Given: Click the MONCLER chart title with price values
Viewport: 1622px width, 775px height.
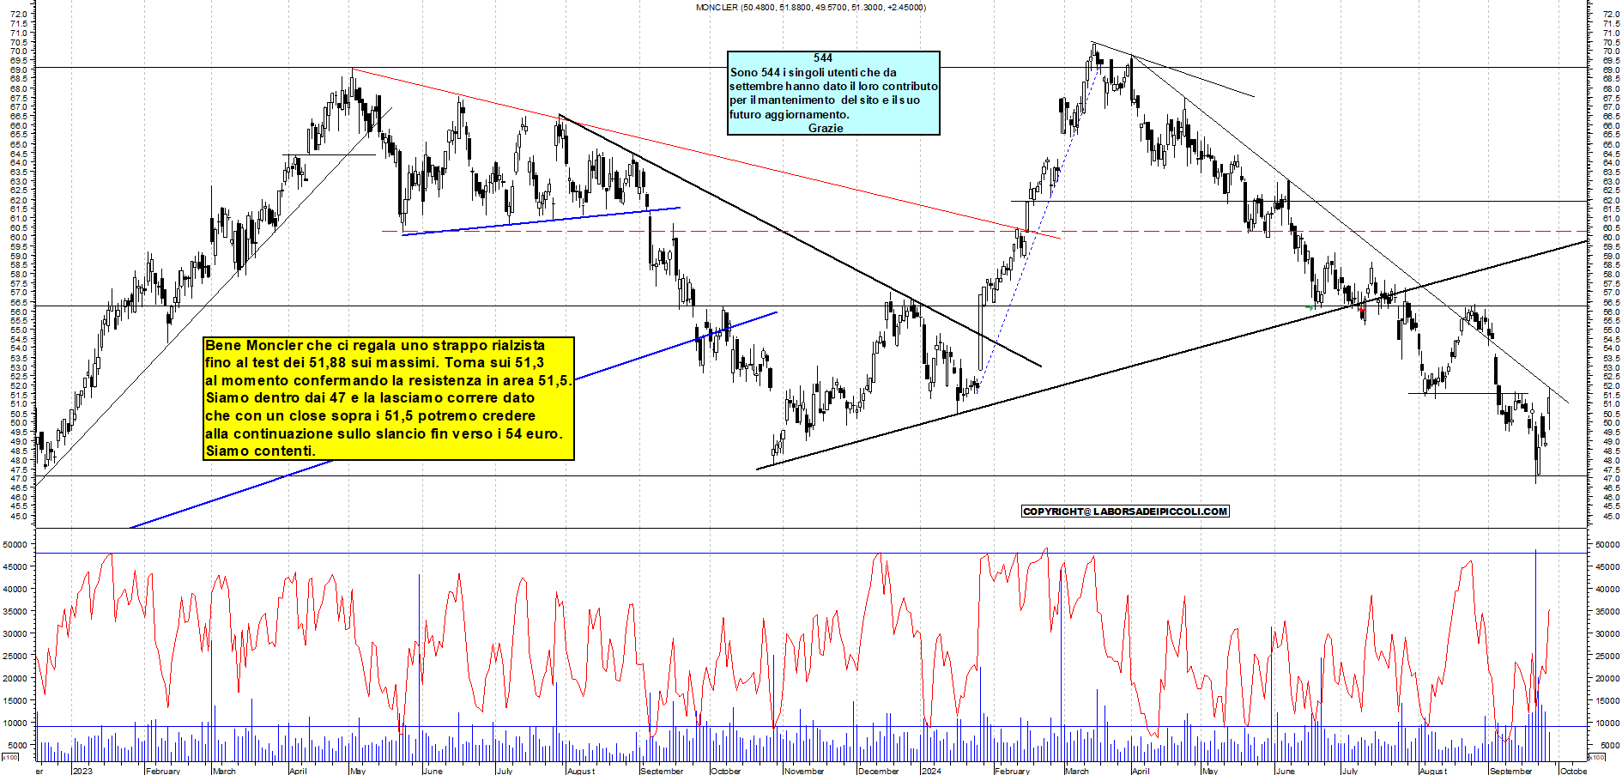Looking at the screenshot, I should coord(810,7).
